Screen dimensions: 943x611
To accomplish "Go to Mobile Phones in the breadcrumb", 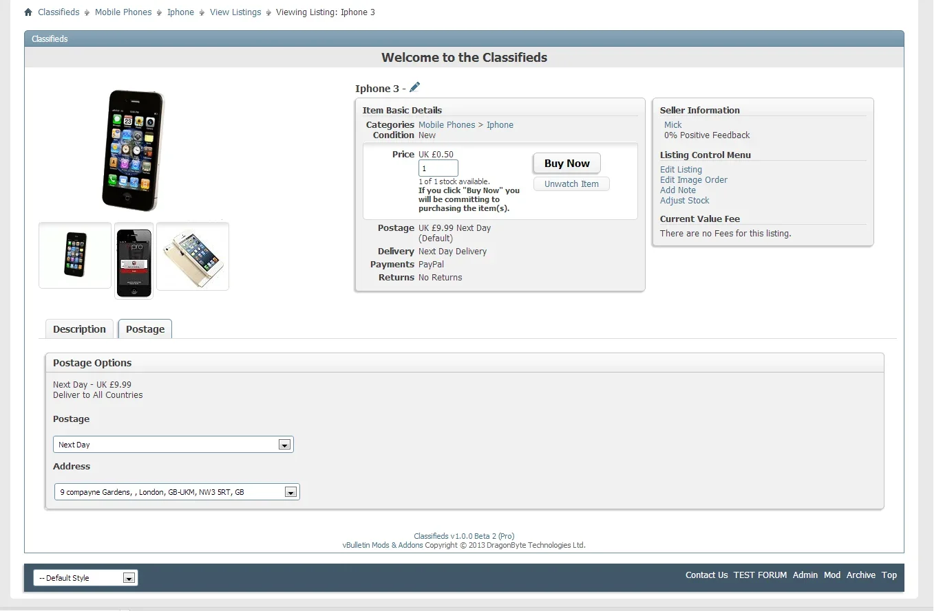I will click(123, 12).
